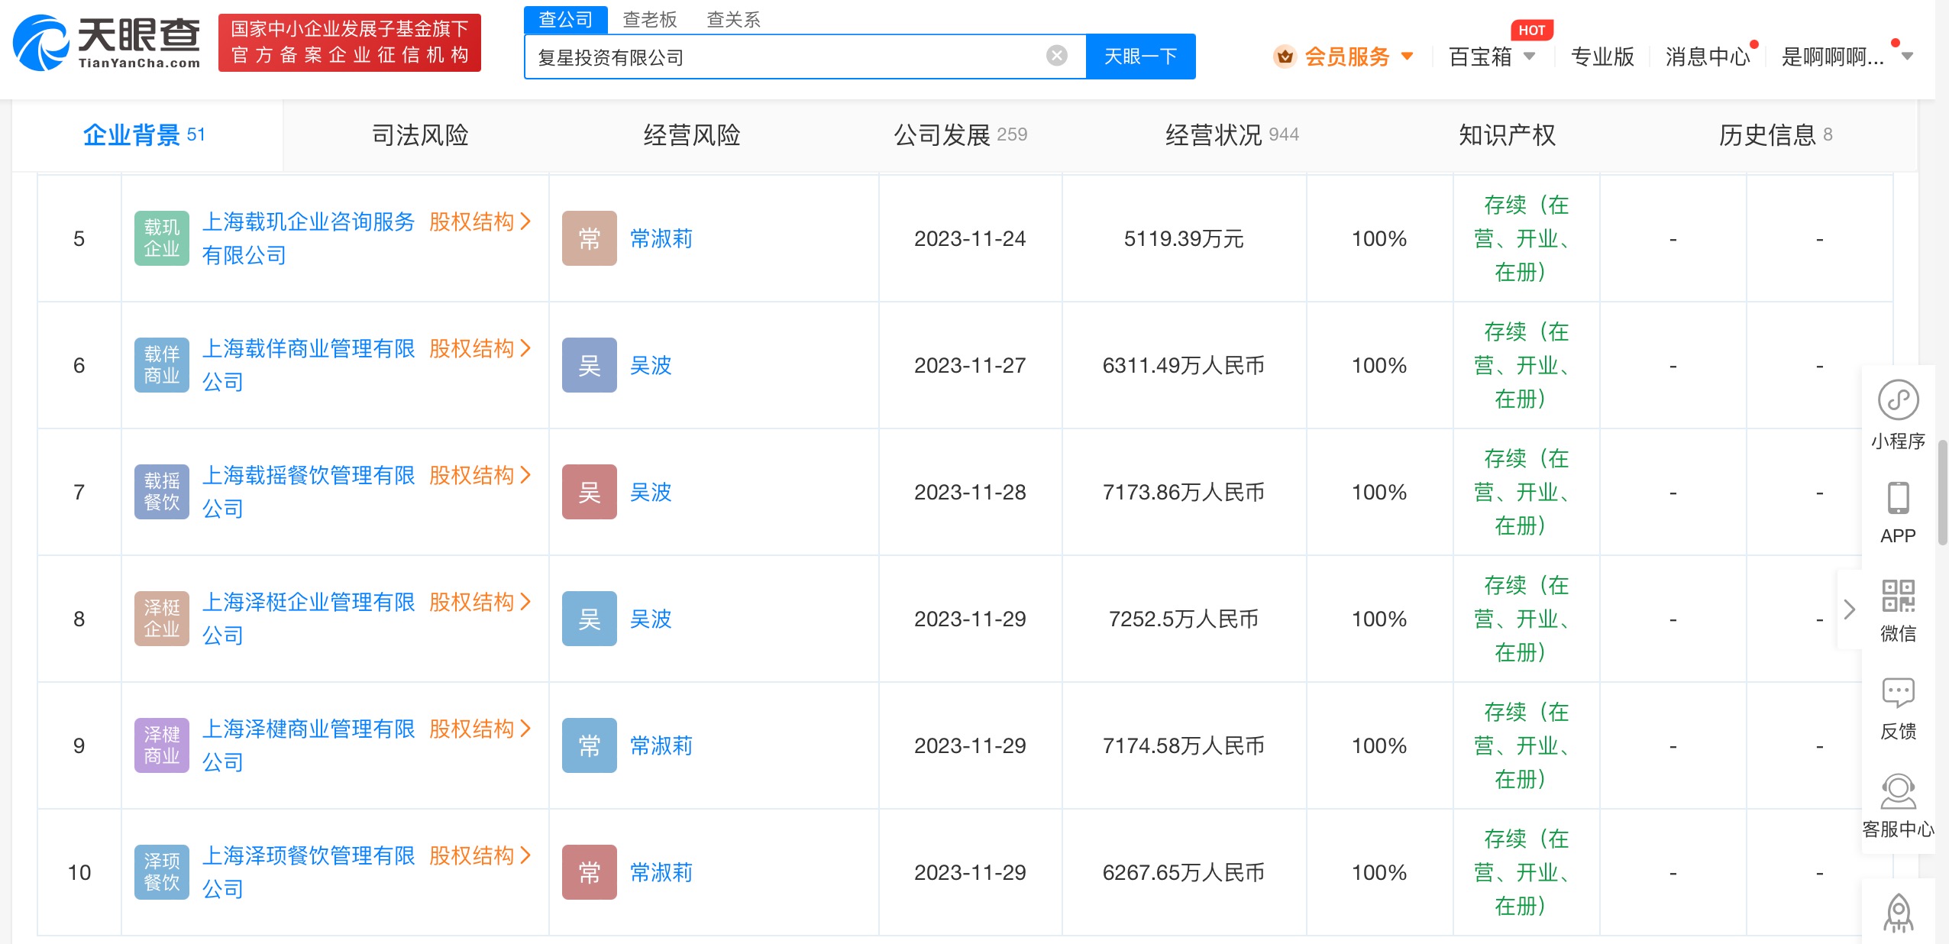Expand the side panel chevron arrow
This screenshot has width=1949, height=944.
1849,609
